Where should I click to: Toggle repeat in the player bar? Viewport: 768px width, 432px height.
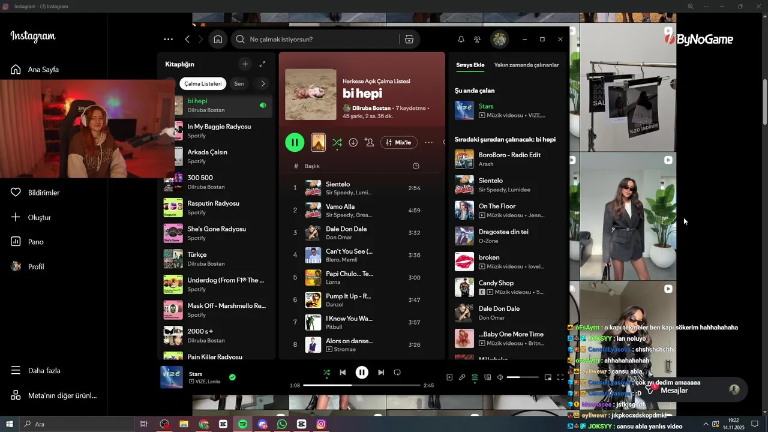[x=397, y=373]
